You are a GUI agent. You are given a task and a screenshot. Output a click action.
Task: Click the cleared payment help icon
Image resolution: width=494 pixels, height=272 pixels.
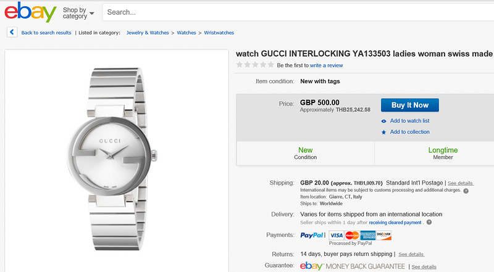[x=429, y=223]
